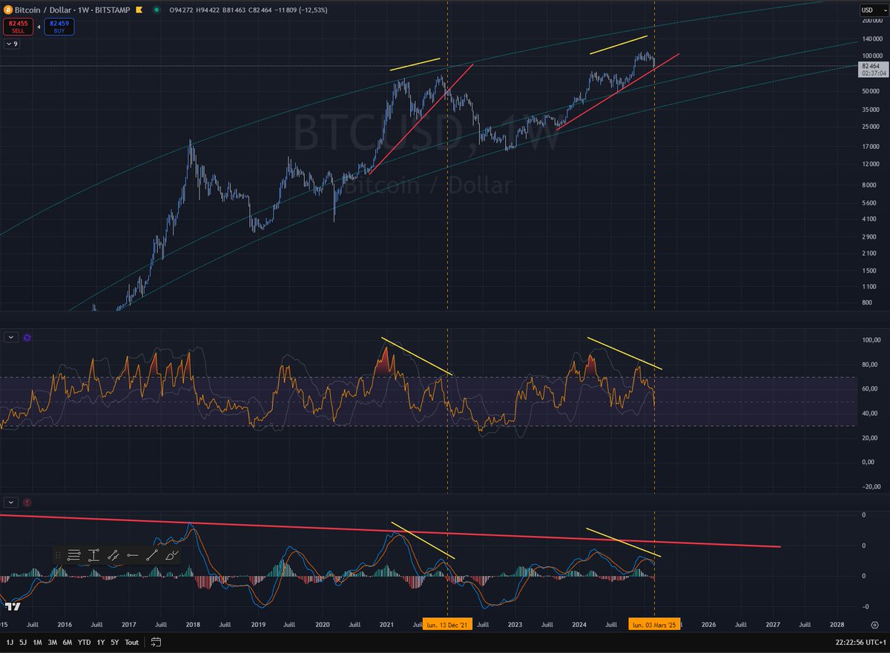
Task: Click the 4 100 price axis label
Action: click(x=869, y=219)
